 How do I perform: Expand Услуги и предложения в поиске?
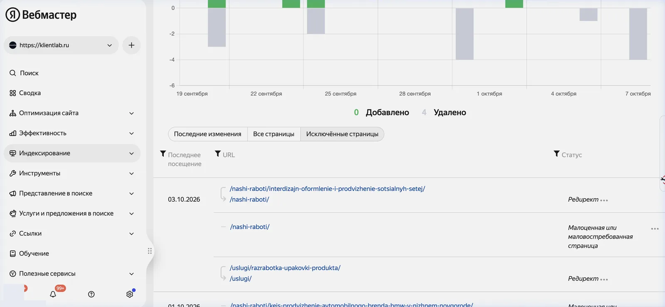[72, 214]
